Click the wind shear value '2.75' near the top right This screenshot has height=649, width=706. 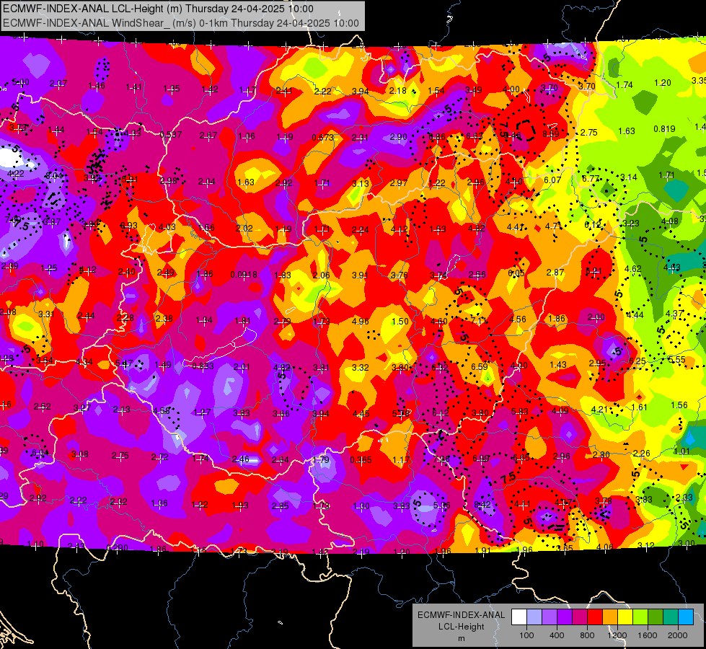(588, 133)
